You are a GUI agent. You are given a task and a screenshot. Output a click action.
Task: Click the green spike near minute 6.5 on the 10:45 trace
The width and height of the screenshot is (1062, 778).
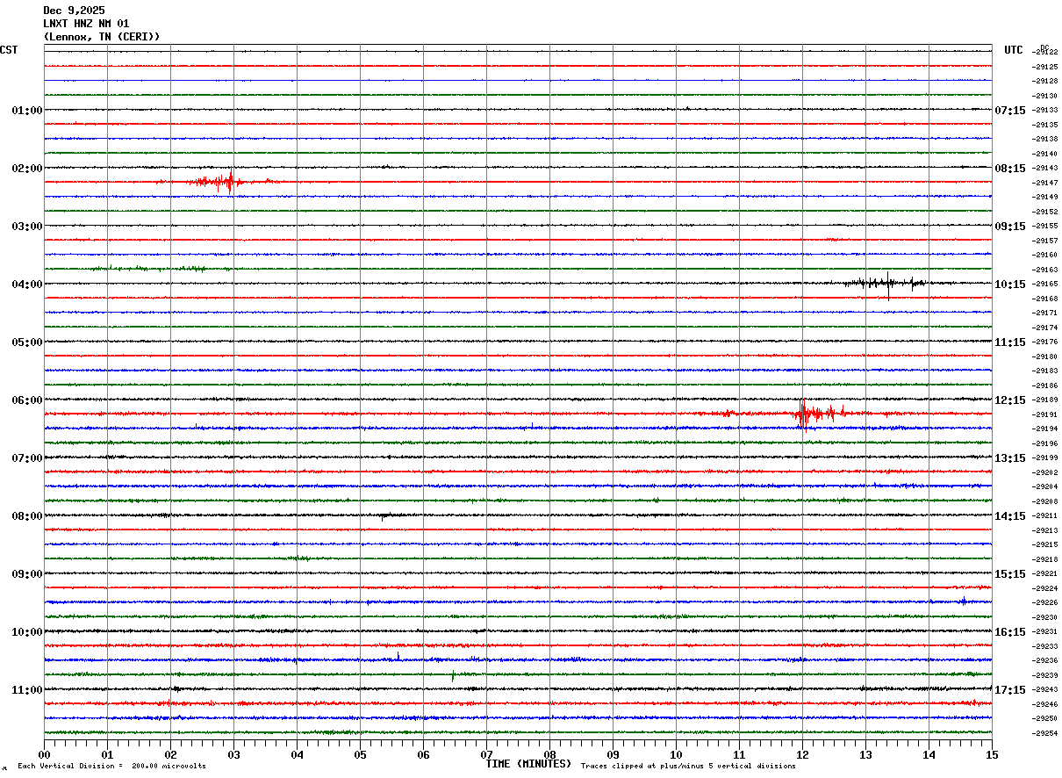pos(453,675)
